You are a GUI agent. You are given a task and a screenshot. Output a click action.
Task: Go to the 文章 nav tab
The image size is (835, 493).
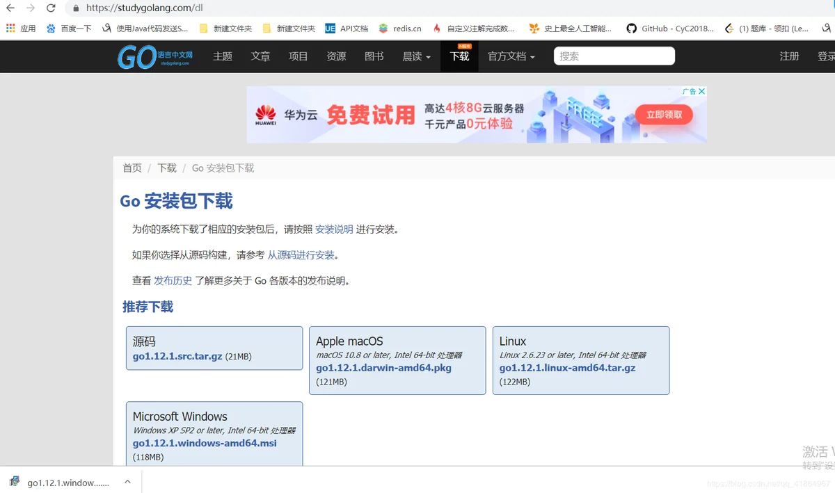click(260, 56)
